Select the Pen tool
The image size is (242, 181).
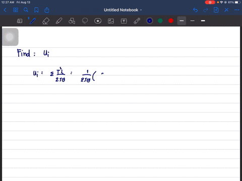click(x=32, y=21)
